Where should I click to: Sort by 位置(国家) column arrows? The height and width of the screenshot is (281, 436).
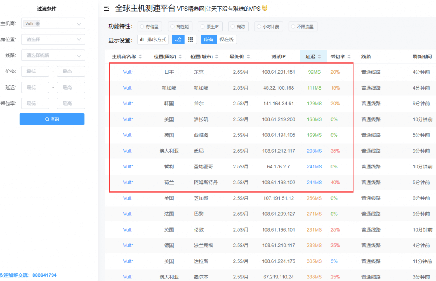(x=180, y=57)
